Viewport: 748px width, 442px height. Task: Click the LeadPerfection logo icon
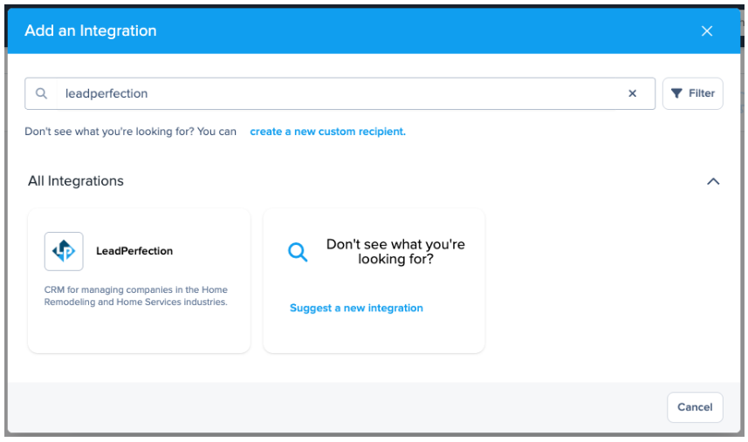(x=64, y=251)
